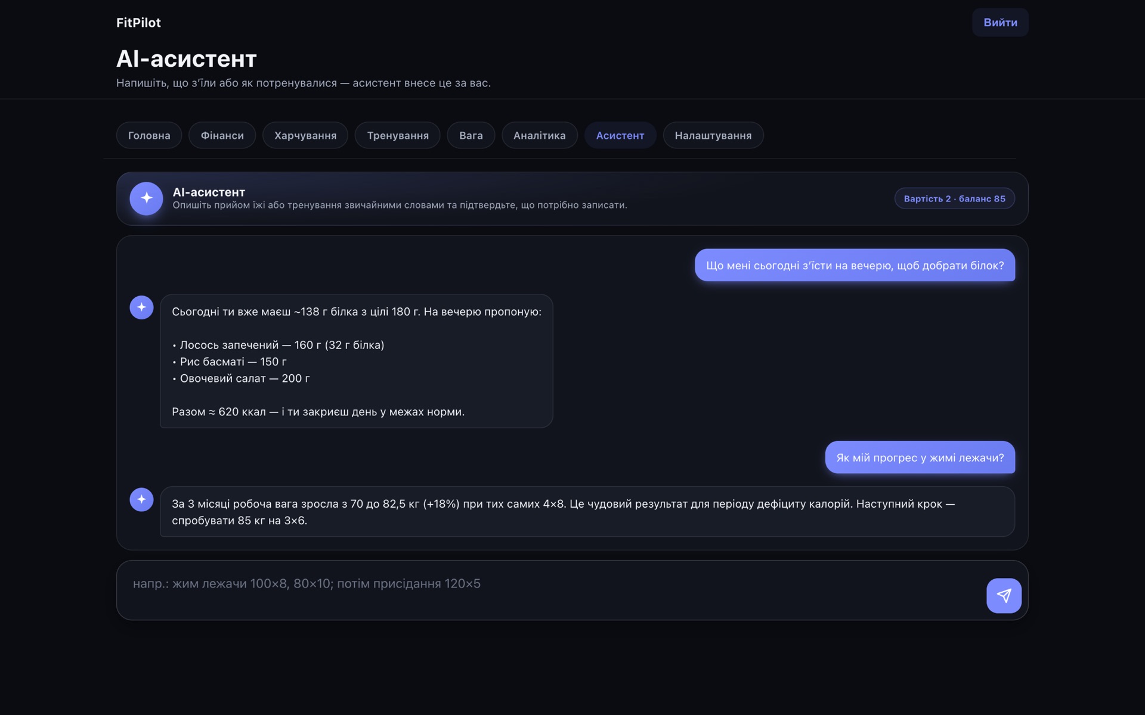Click the sparkle avatar beside the salmon dinner reply
Image resolution: width=1145 pixels, height=715 pixels.
141,307
